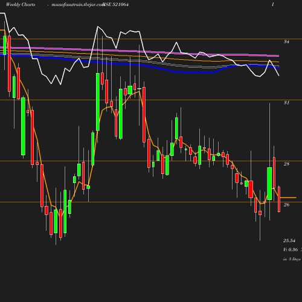Click the "Weekly Charts" title text
This screenshot has width=302, height=302.
[x=21, y=4]
